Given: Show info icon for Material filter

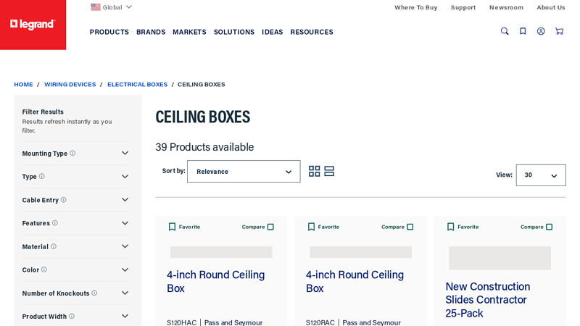Looking at the screenshot, I should tap(53, 246).
